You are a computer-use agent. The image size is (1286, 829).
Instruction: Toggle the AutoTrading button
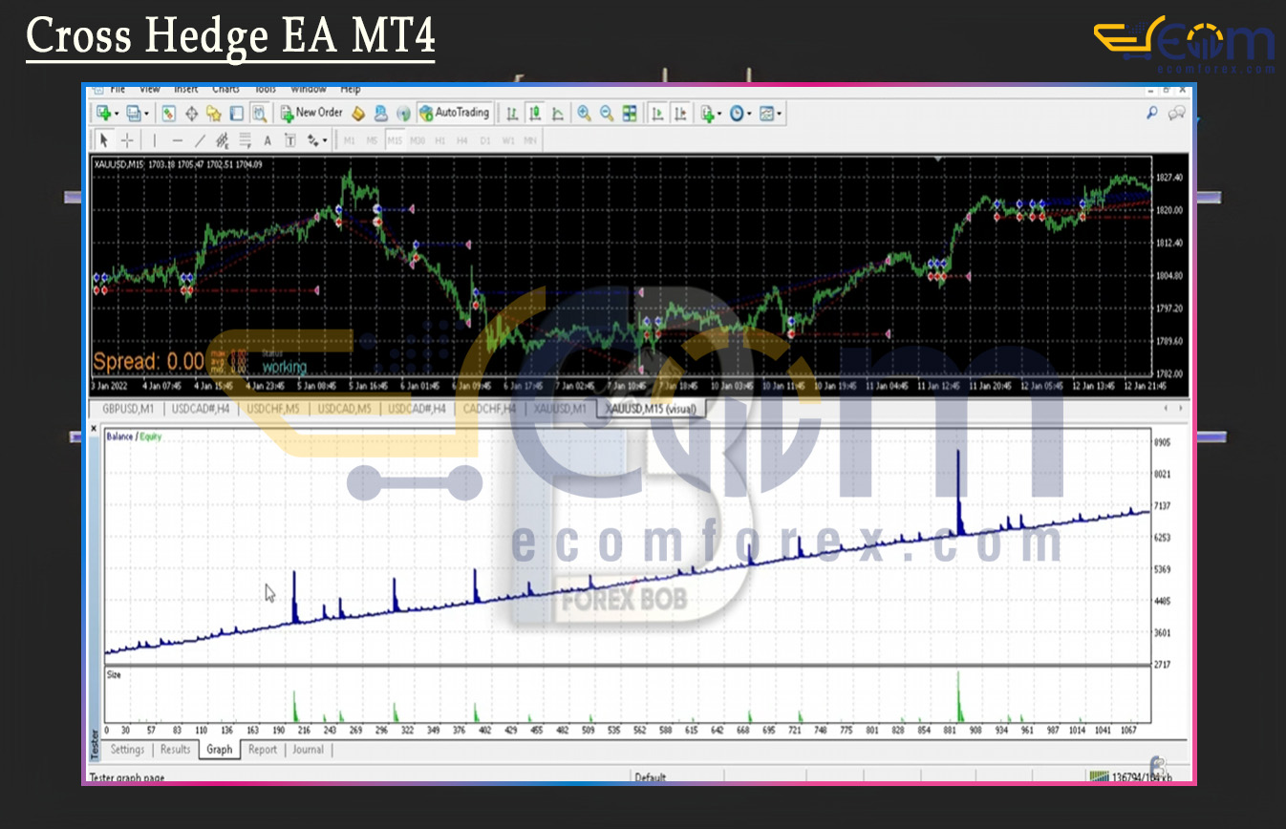pyautogui.click(x=455, y=113)
